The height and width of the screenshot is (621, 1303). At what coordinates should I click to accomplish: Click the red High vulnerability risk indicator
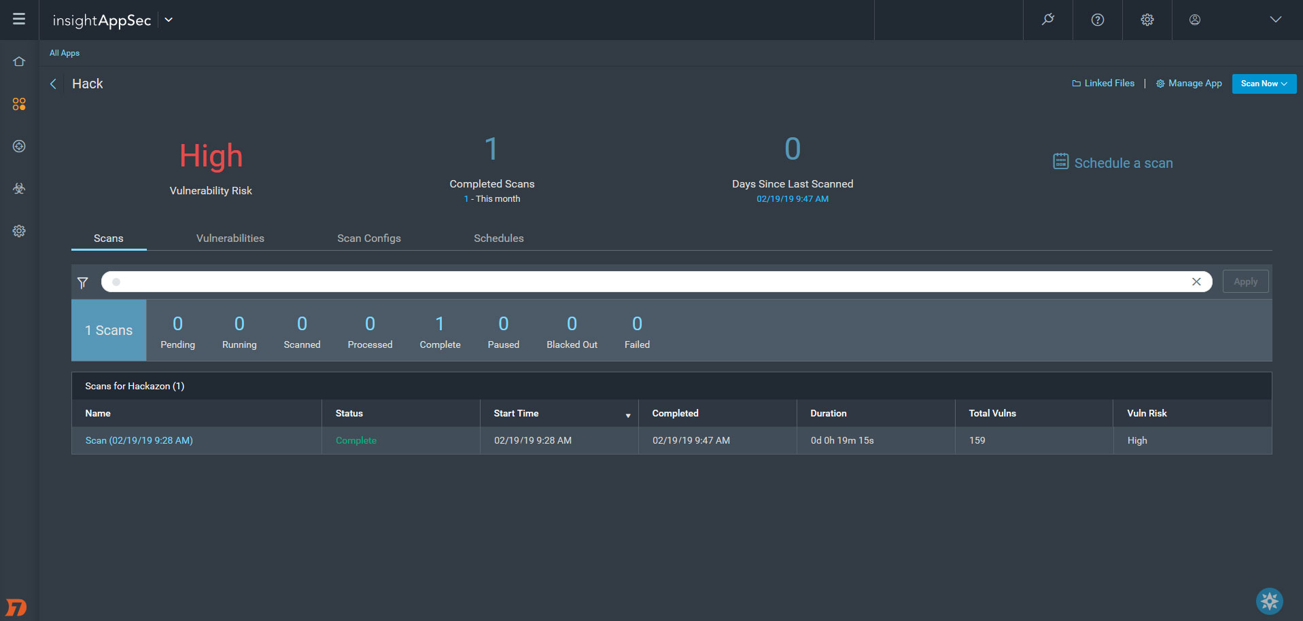211,156
